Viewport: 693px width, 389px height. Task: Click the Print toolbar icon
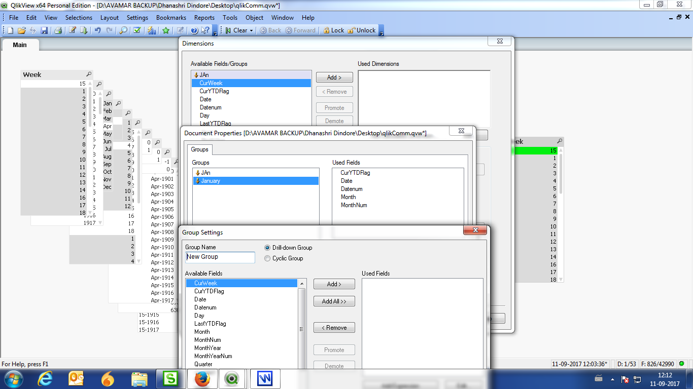click(58, 30)
